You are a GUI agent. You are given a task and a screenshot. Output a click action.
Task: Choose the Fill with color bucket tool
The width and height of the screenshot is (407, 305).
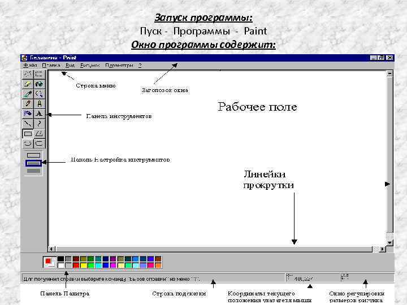[x=39, y=84]
